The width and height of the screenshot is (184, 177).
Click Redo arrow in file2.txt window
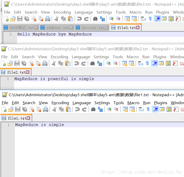point(84,64)
